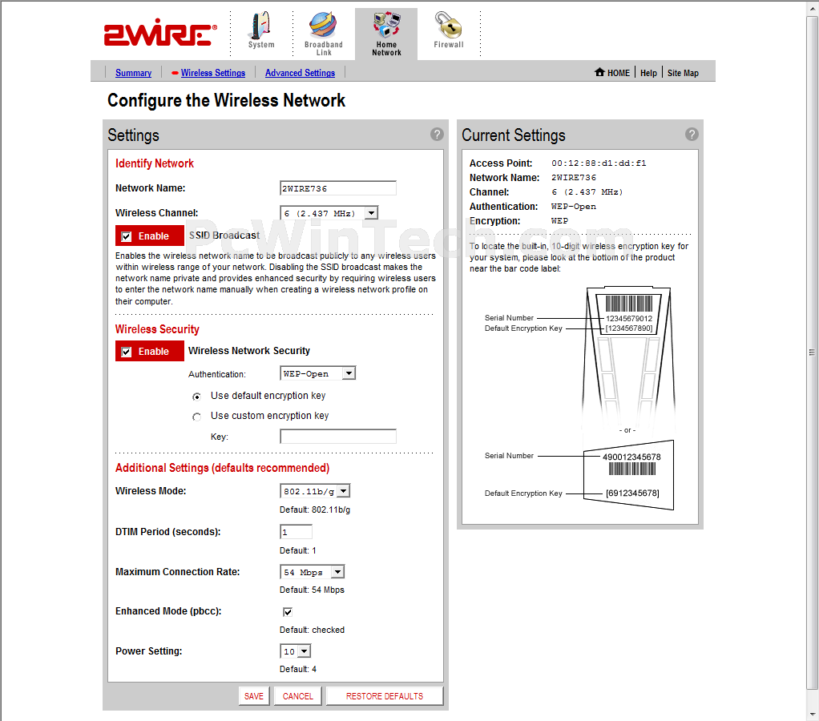This screenshot has height=721, width=819.
Task: Click the CANCEL button
Action: coord(298,696)
